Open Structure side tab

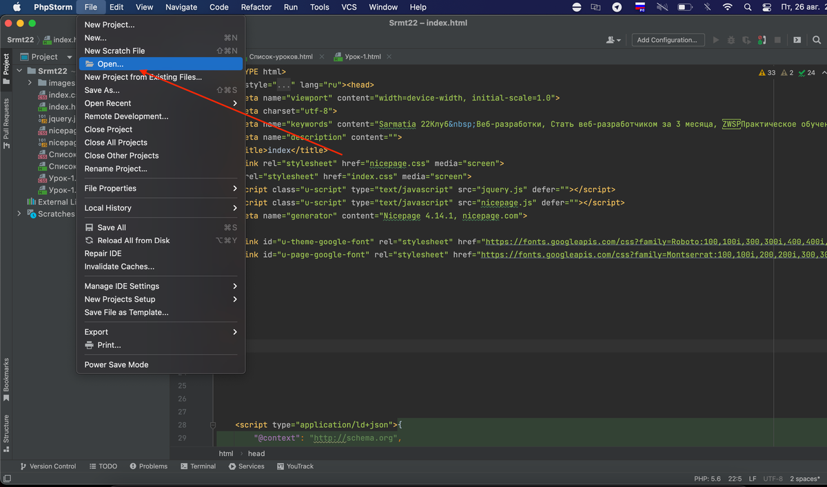[x=6, y=433]
